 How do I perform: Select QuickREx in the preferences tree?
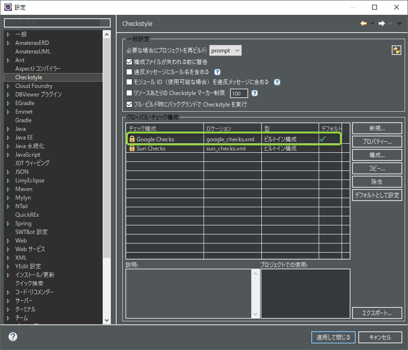(x=27, y=215)
